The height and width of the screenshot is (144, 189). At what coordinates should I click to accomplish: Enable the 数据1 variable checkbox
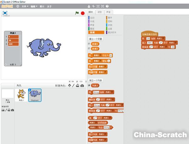pos(89,44)
